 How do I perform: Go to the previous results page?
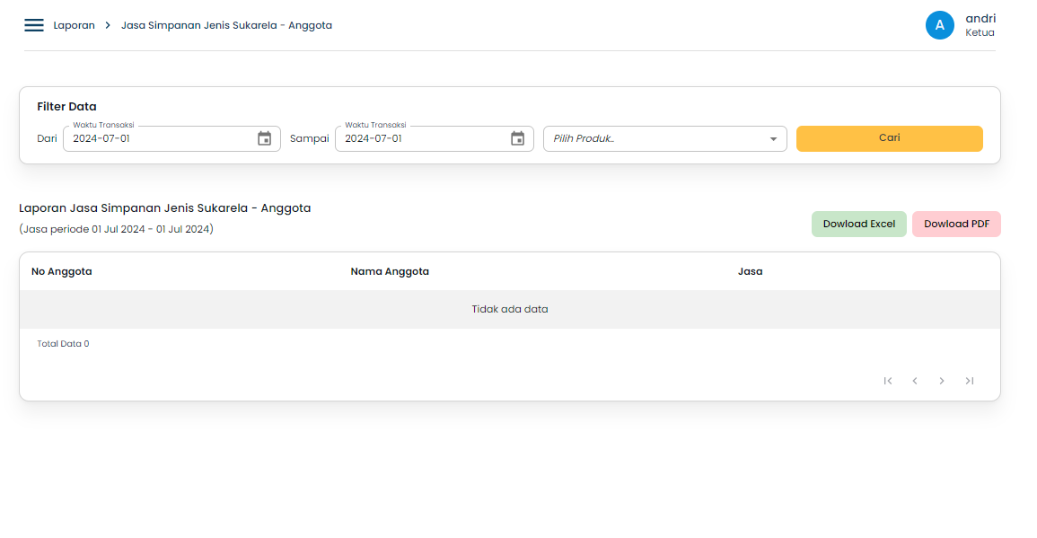pyautogui.click(x=915, y=381)
